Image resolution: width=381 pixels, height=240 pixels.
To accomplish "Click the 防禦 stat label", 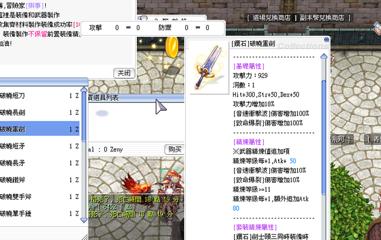I will [x=165, y=28].
